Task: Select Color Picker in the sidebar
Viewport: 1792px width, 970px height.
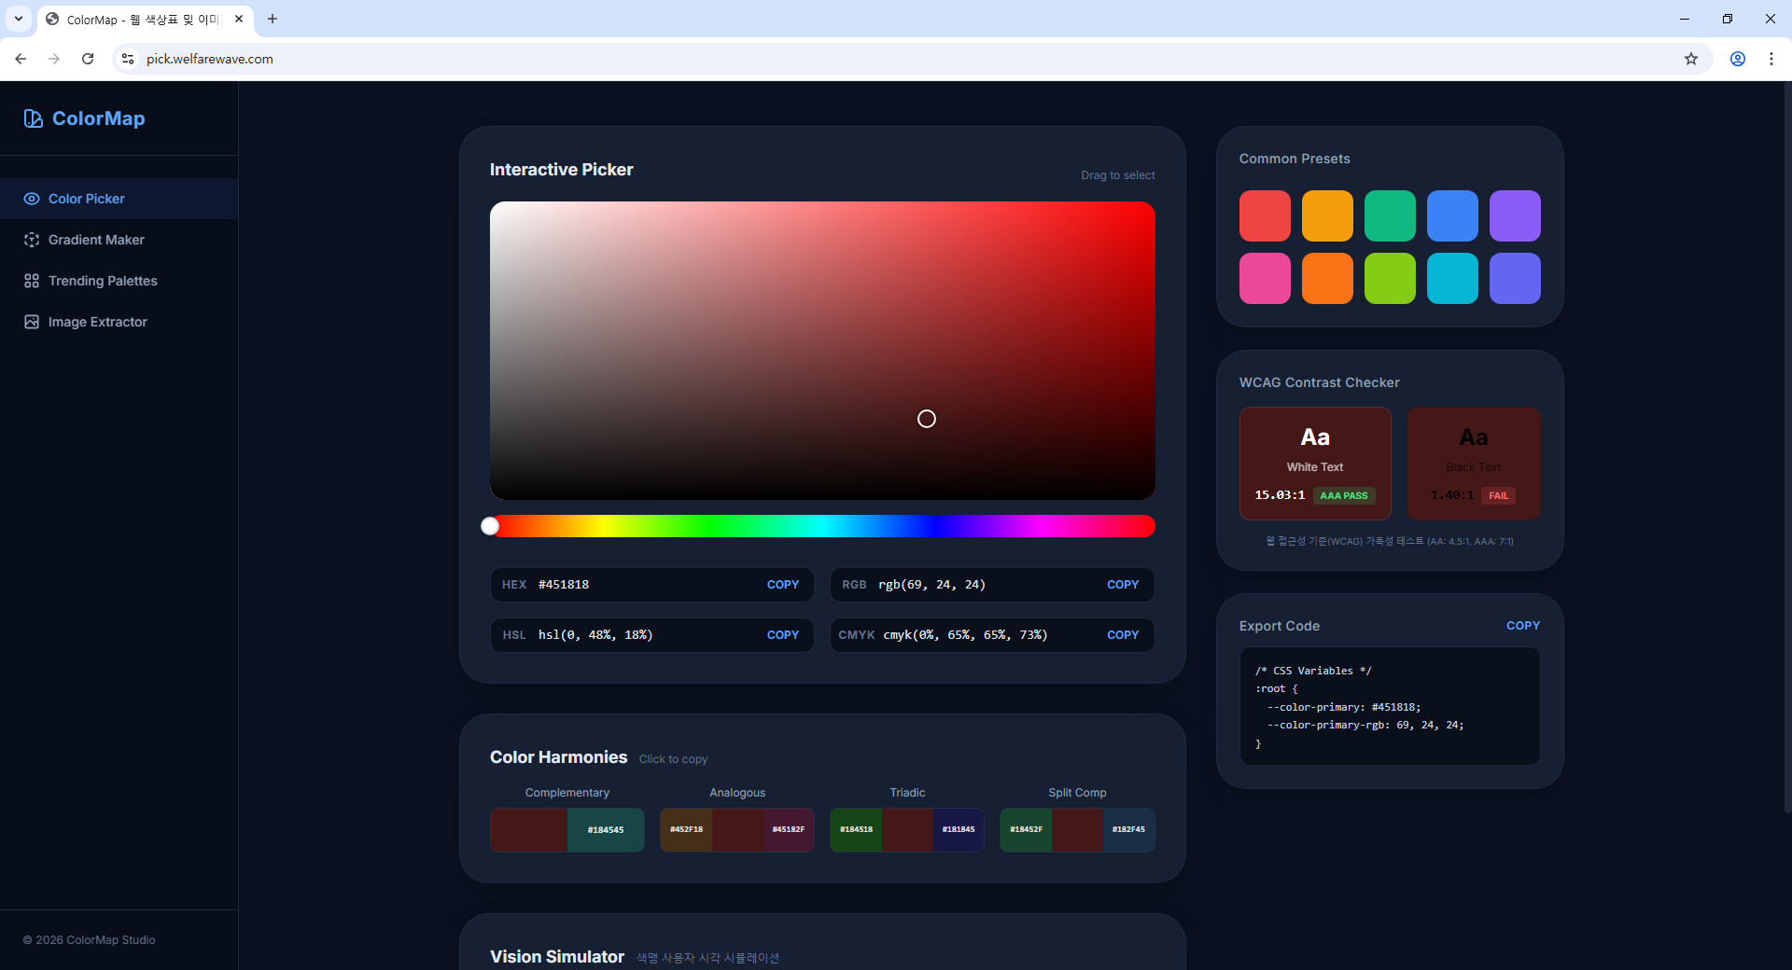Action: point(119,199)
